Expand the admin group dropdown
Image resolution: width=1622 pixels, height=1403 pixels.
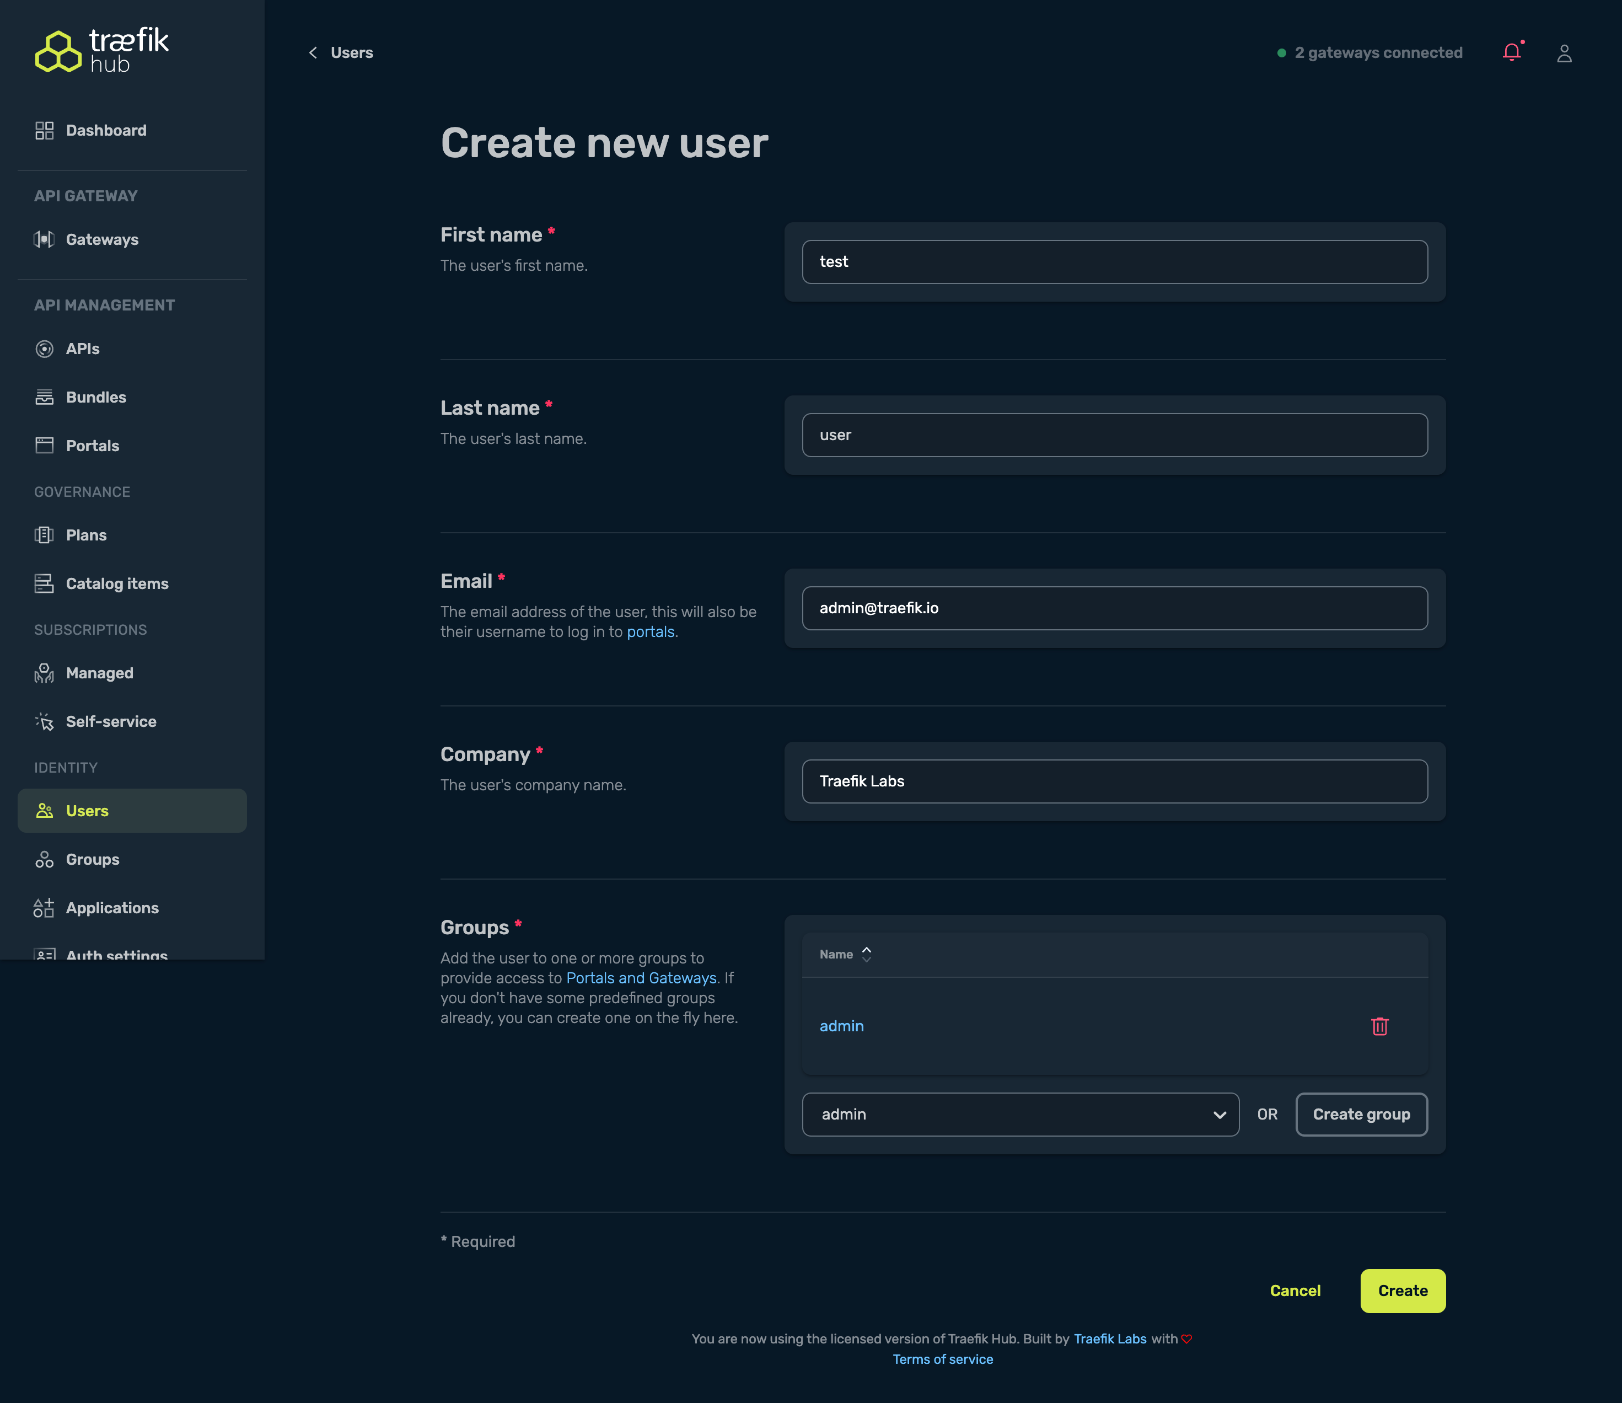(1020, 1114)
